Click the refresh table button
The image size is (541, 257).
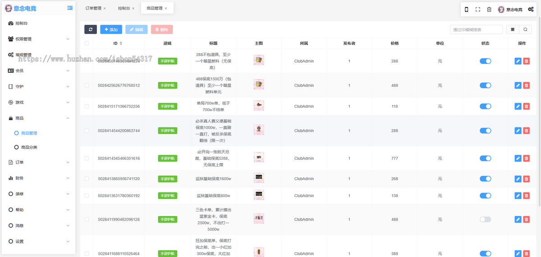click(x=91, y=29)
